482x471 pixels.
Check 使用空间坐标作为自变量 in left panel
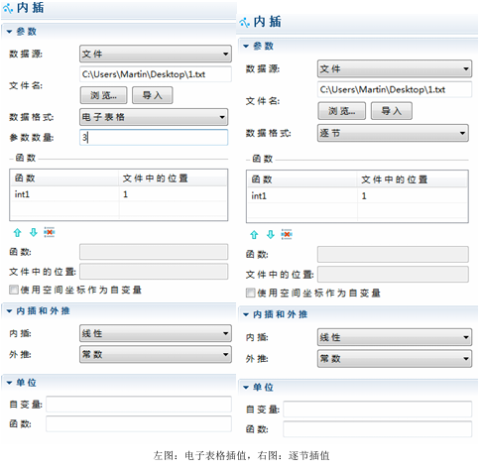click(14, 290)
